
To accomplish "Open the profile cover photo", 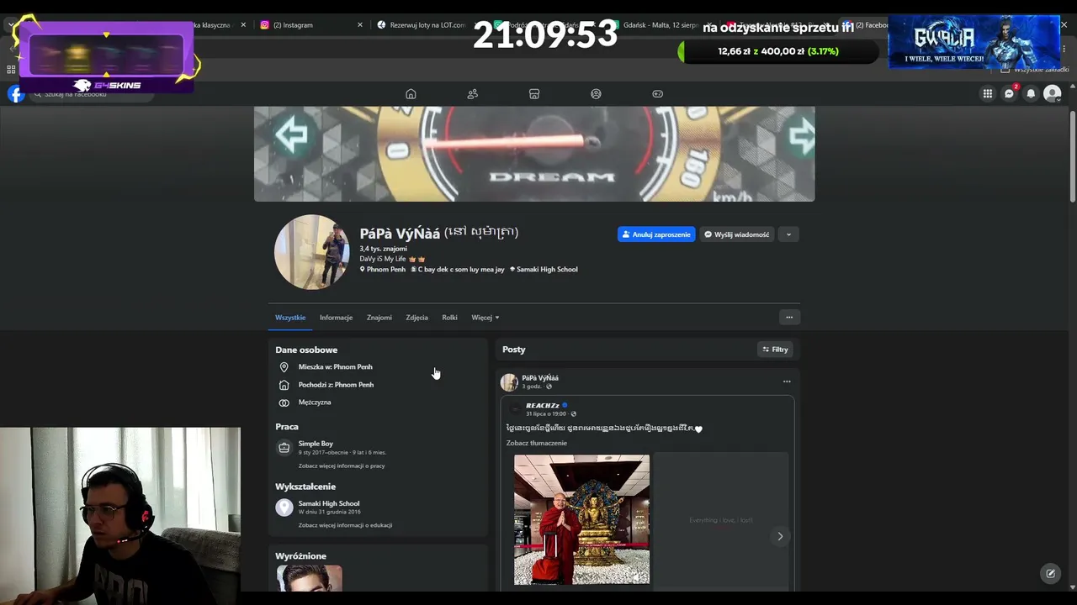I will (534, 154).
